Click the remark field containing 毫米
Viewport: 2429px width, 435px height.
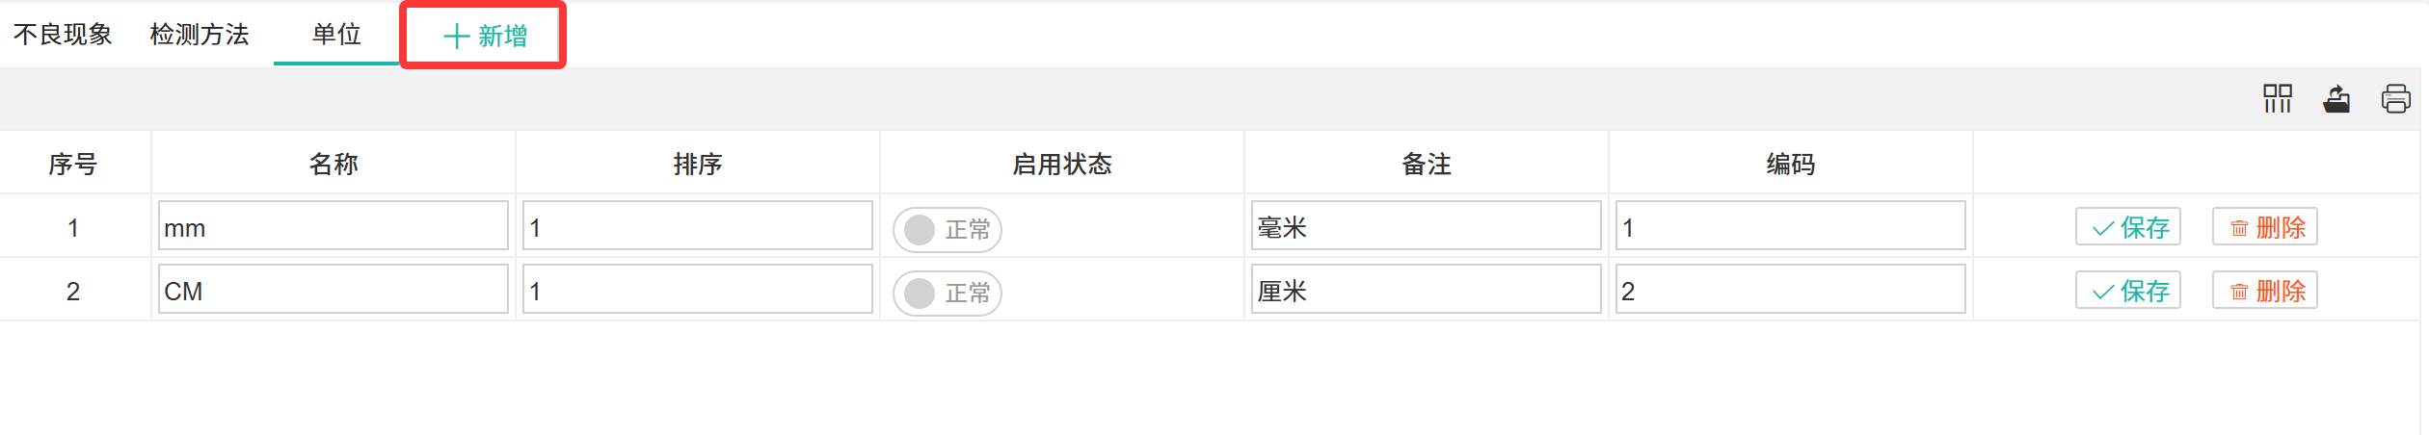(1427, 226)
